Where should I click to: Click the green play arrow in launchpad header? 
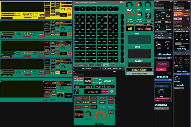(123, 2)
